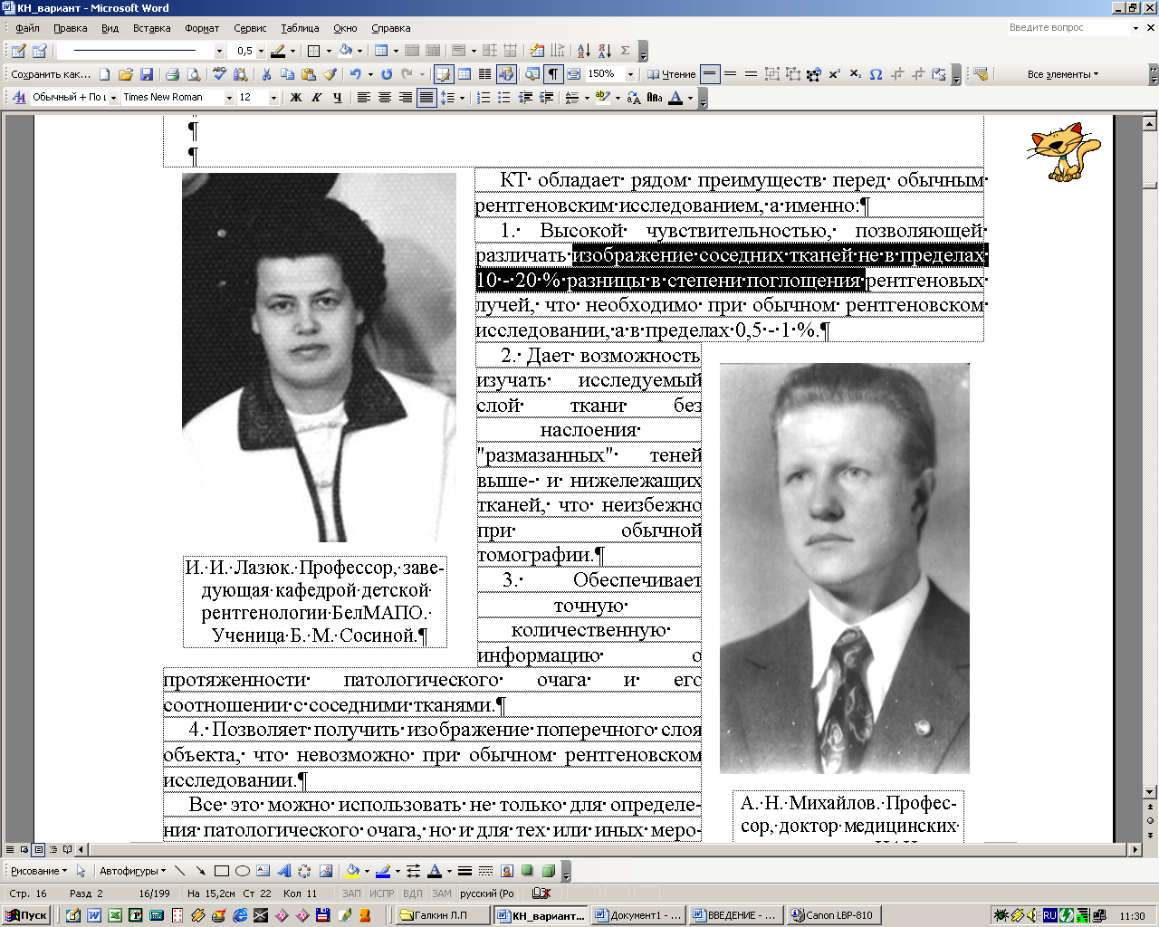Select the Arrow drawing tool
The width and height of the screenshot is (1159, 927).
click(200, 871)
